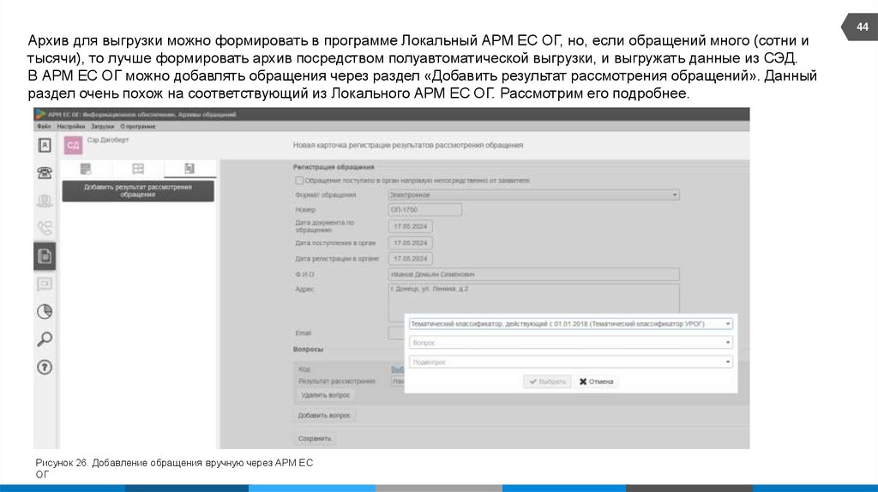Switch to the third document panel tab
Viewport: 878px width, 492px height.
(189, 169)
